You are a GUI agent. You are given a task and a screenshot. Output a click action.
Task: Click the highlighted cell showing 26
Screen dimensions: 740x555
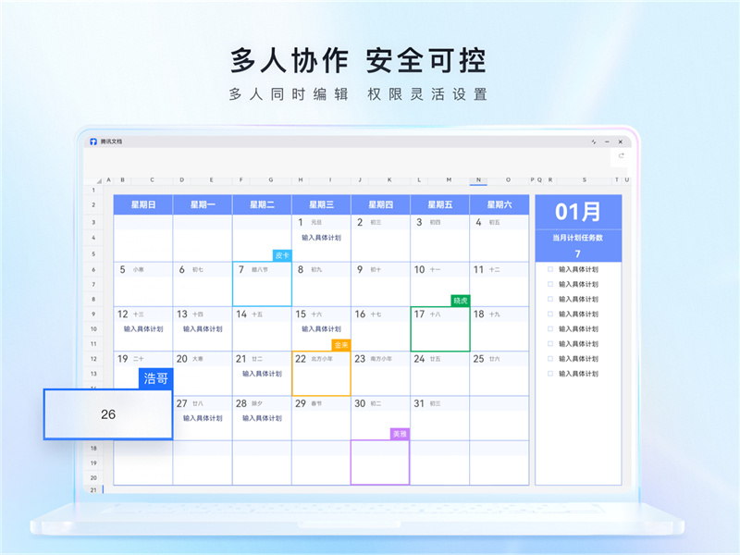coord(108,414)
